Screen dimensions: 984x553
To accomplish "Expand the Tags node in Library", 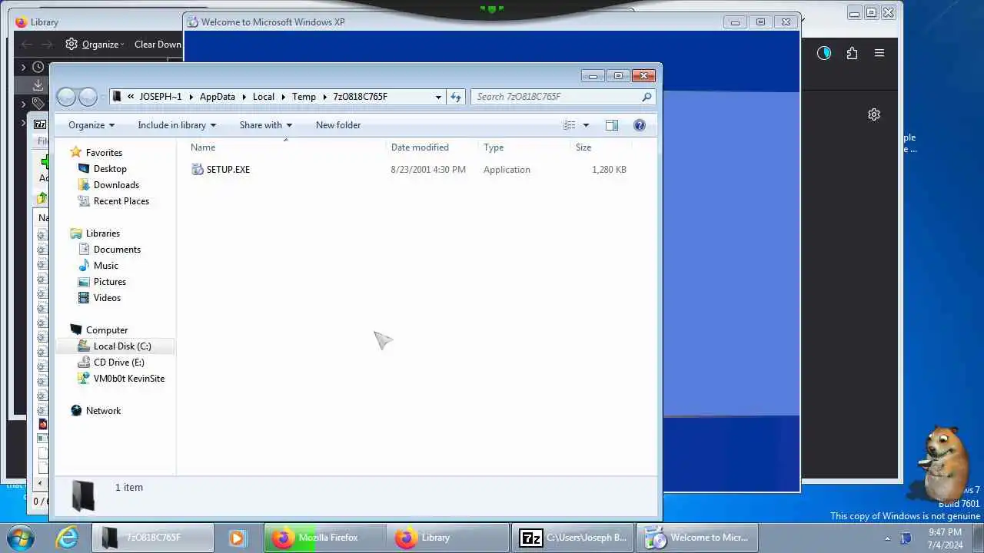I will 23,104.
